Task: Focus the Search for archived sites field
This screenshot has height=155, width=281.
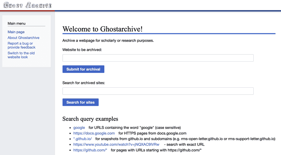Action: (158, 91)
